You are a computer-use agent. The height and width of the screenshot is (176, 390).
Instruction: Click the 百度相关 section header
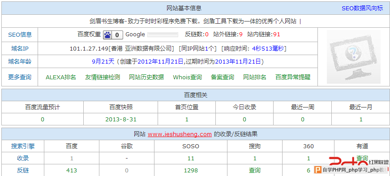click(x=196, y=95)
